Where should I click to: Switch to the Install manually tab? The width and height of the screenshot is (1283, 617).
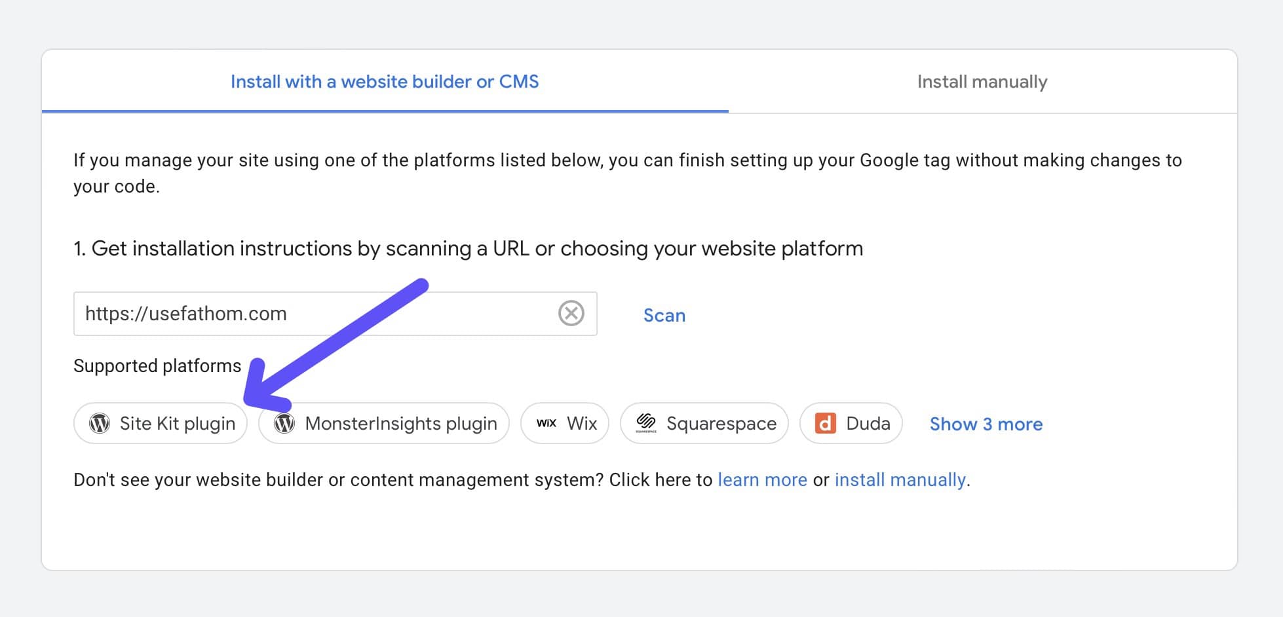(982, 81)
